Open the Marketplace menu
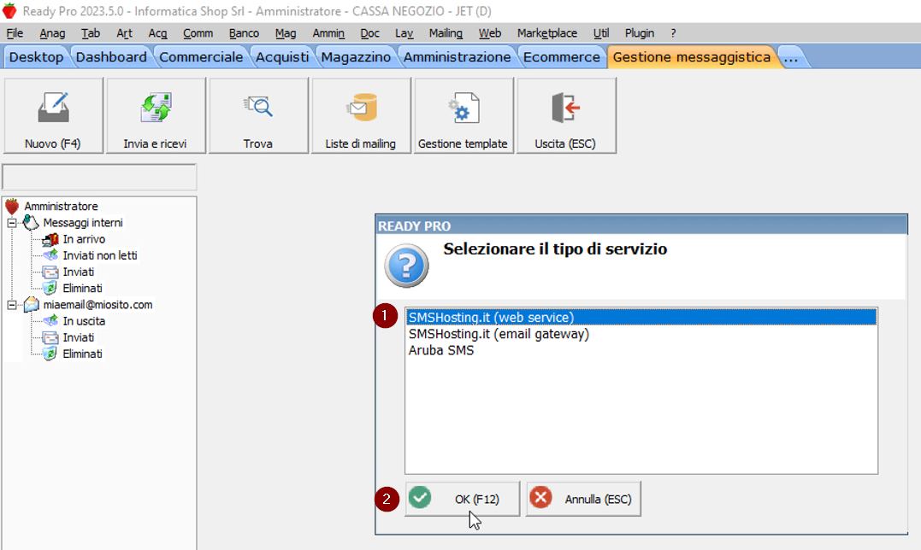The image size is (921, 550). [x=546, y=33]
